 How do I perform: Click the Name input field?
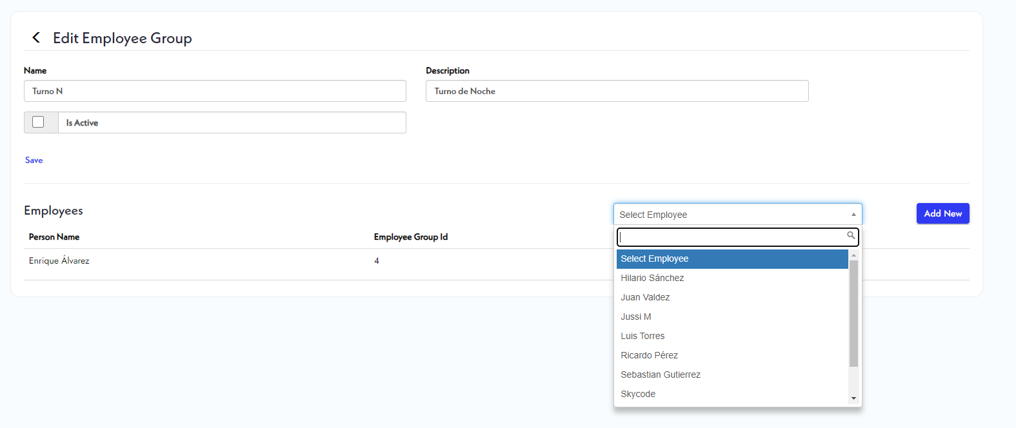pos(215,91)
